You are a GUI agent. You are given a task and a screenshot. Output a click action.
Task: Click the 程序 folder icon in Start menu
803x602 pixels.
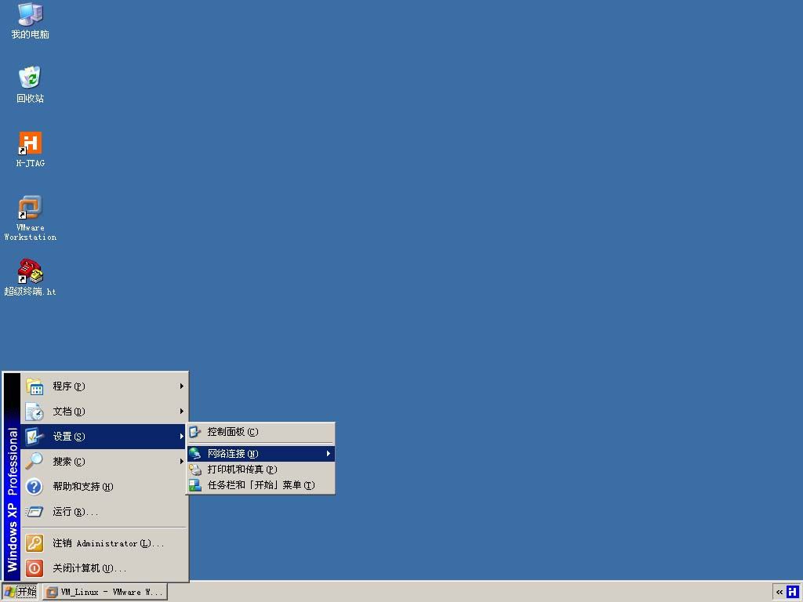click(35, 386)
